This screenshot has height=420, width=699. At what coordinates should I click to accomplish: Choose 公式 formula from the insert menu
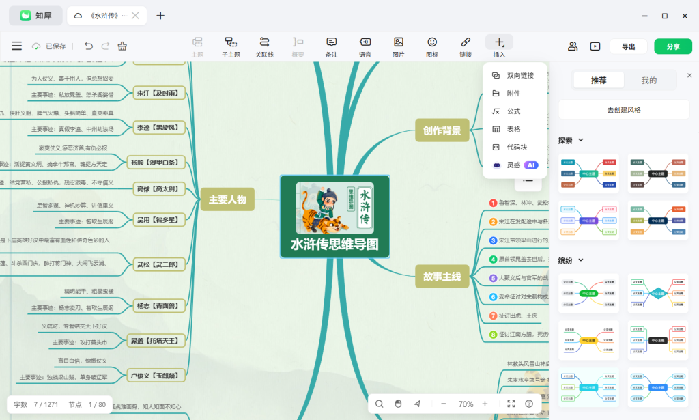click(x=513, y=111)
